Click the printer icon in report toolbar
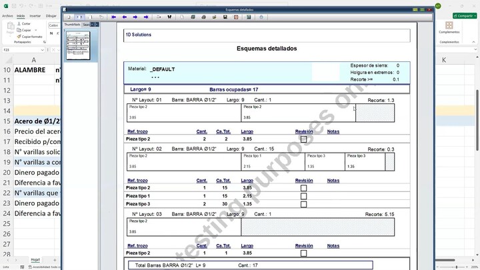This screenshot has height=270, width=480. tap(203, 17)
